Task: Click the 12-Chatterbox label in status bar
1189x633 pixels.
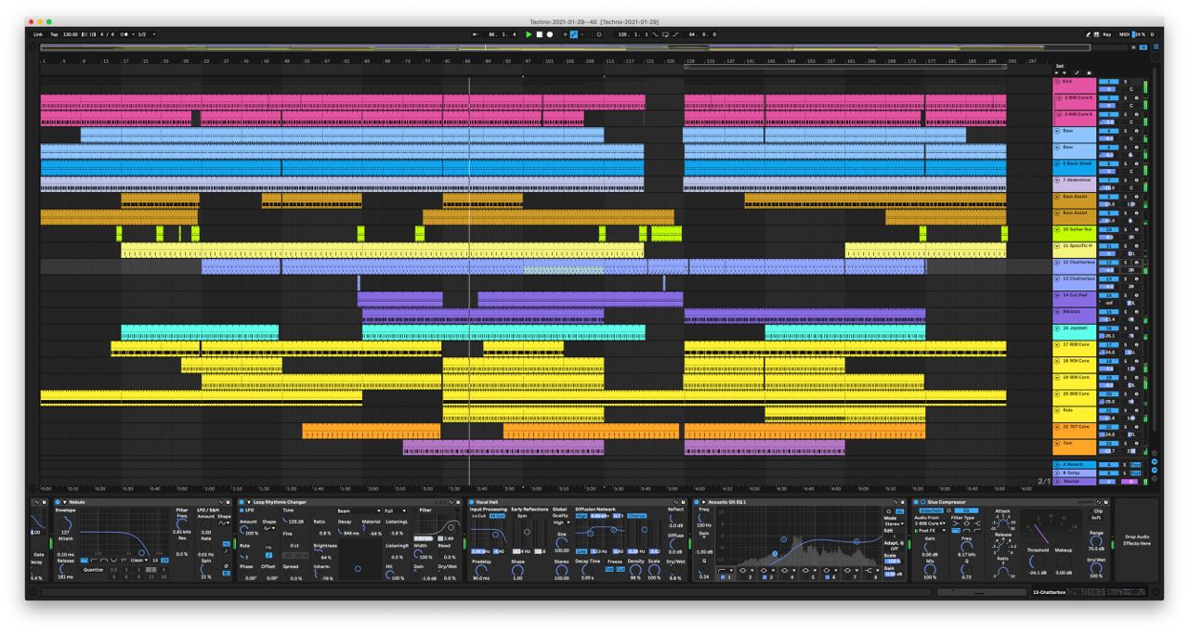Action: pos(1051,590)
